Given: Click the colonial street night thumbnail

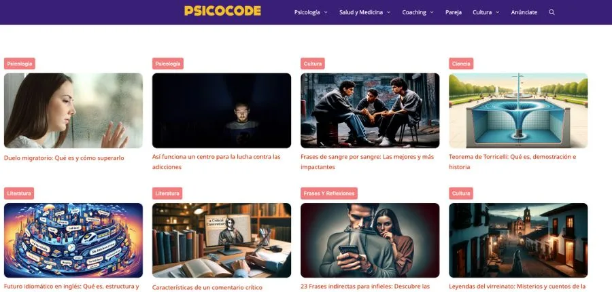Looking at the screenshot, I should point(518,240).
